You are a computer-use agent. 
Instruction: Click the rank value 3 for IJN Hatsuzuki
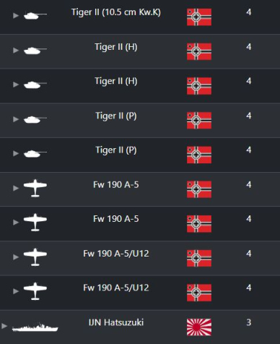point(249,322)
